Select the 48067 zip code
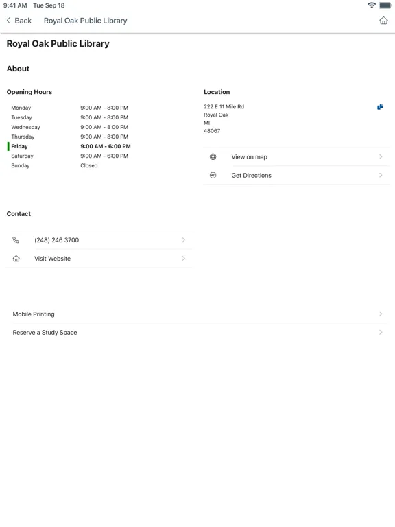 point(212,131)
